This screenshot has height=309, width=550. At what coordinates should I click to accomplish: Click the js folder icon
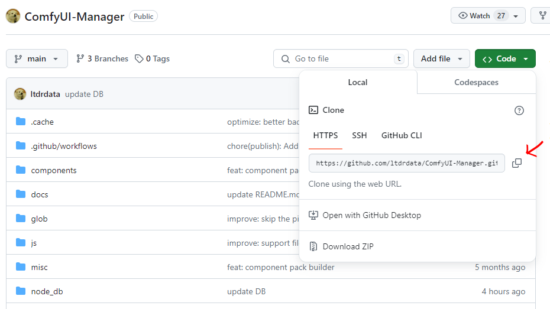[x=21, y=242]
